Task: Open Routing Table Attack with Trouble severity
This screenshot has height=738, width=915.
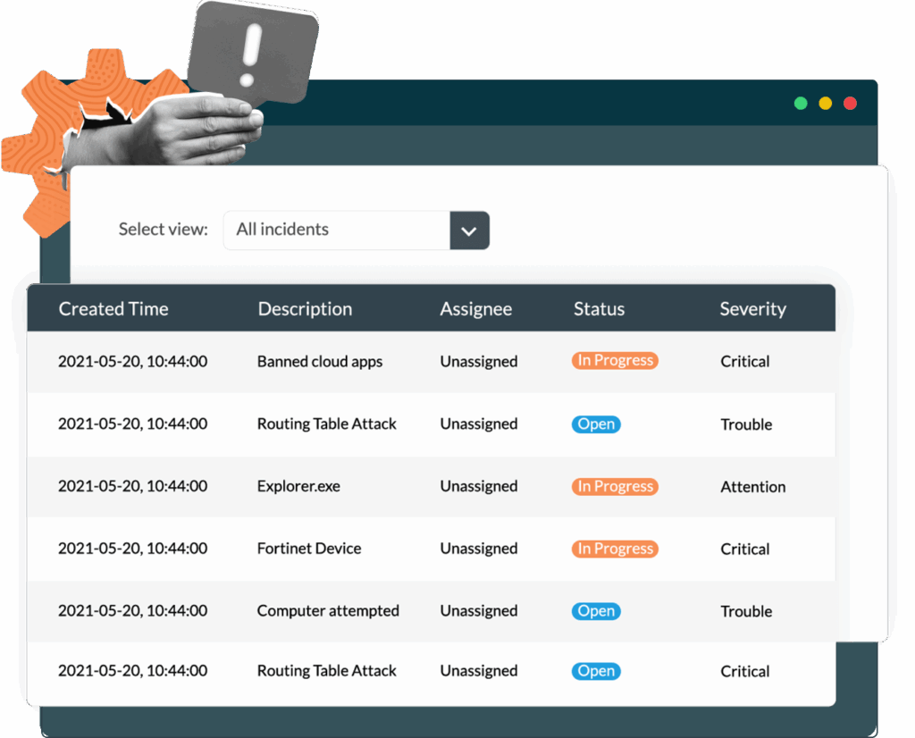Action: 327,424
